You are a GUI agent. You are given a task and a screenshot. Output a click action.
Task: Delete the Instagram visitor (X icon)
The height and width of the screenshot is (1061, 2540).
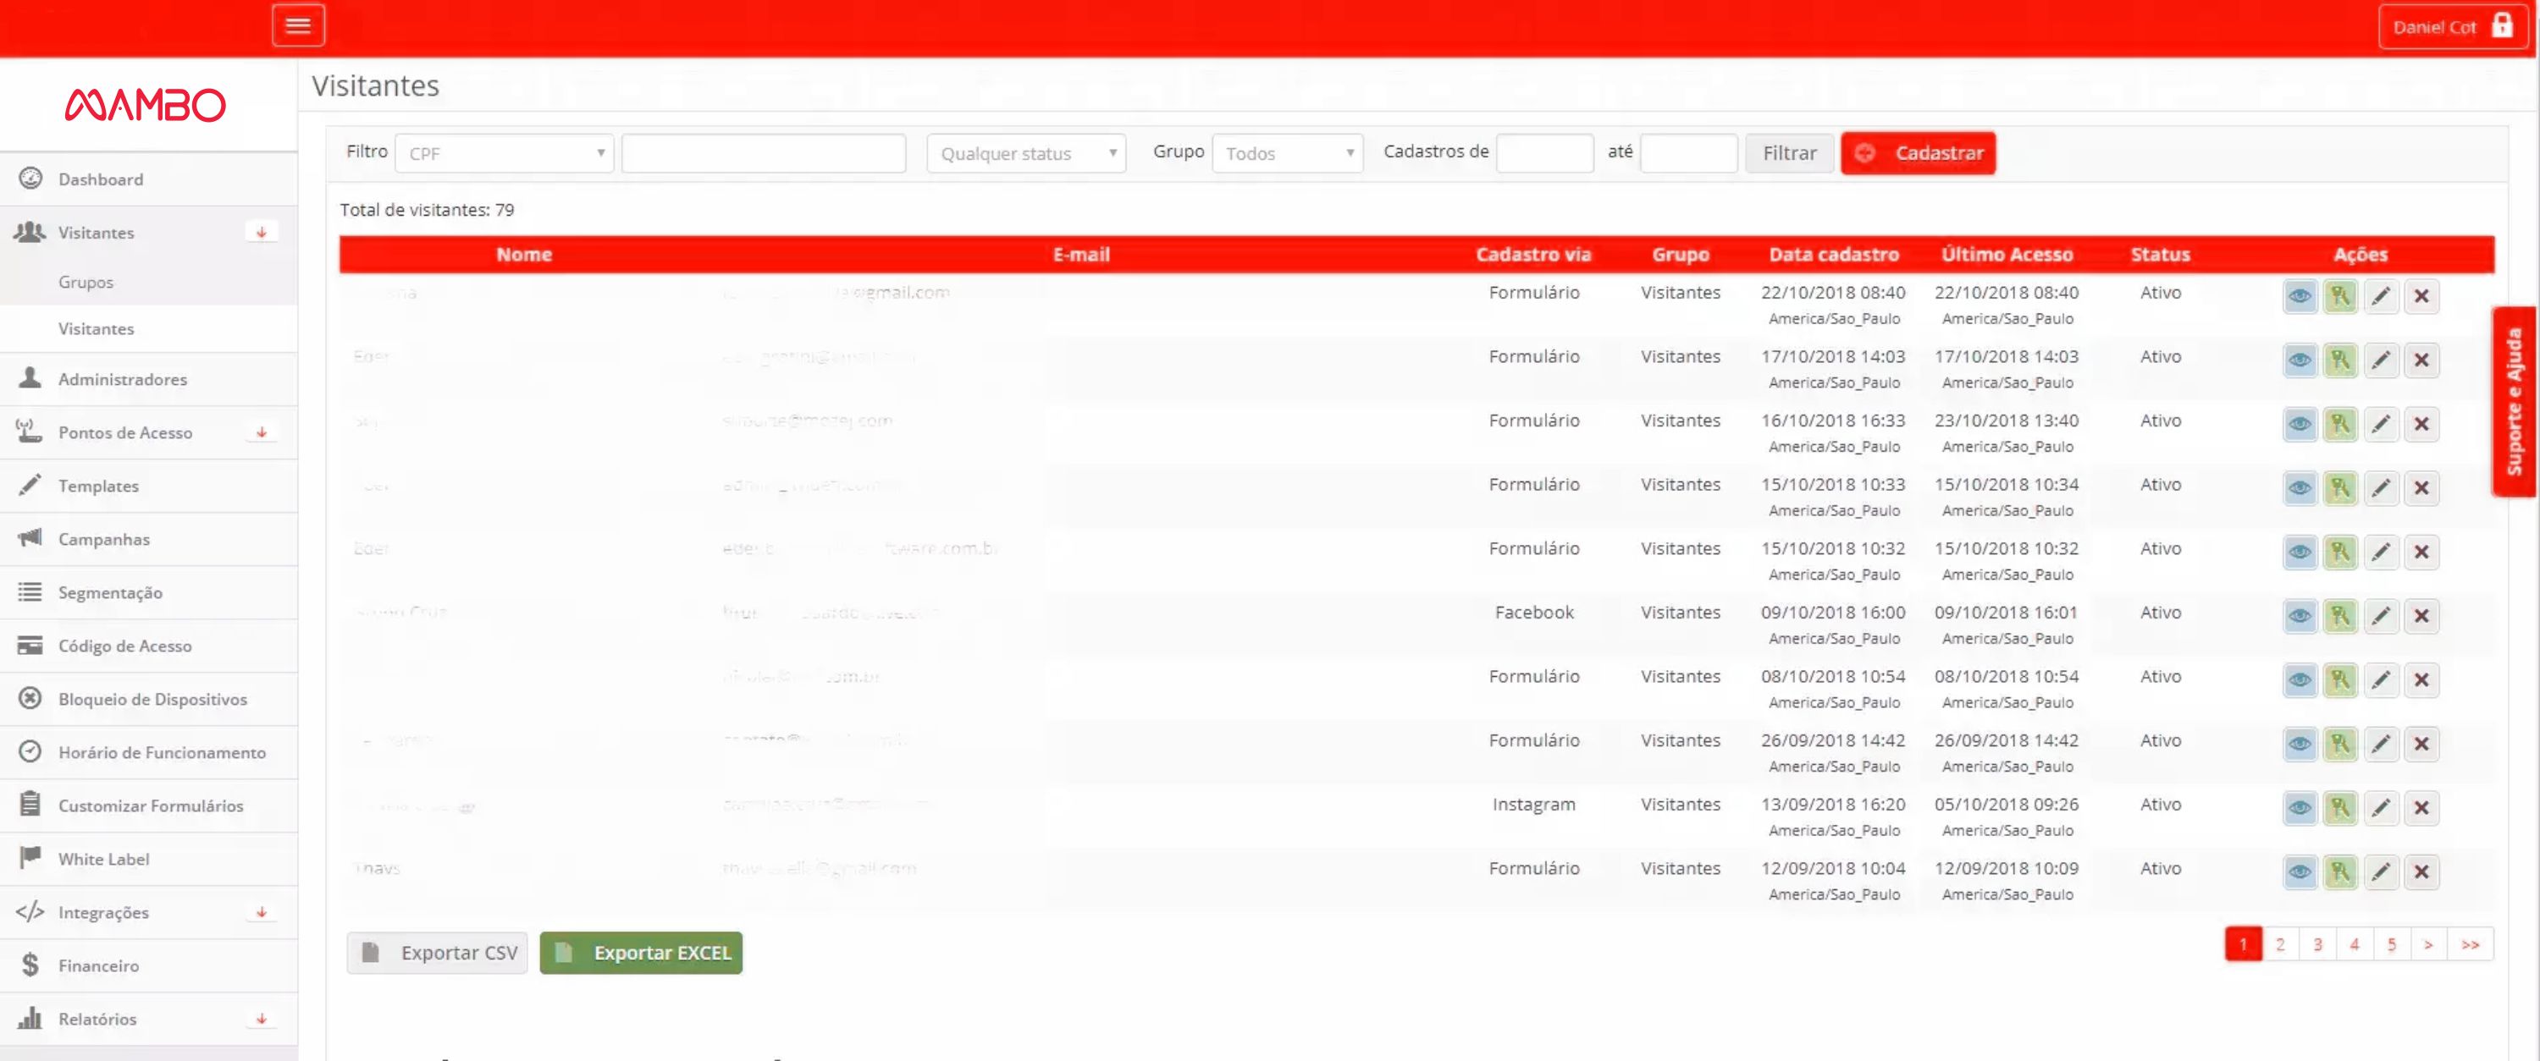tap(2421, 809)
